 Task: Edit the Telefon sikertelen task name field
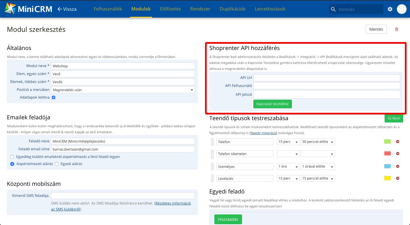pyautogui.click(x=245, y=154)
